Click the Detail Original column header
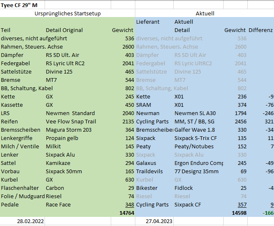Screen dimensions: 274x226 point(64,30)
